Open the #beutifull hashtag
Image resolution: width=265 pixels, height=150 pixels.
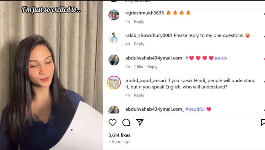pyautogui.click(x=196, y=109)
